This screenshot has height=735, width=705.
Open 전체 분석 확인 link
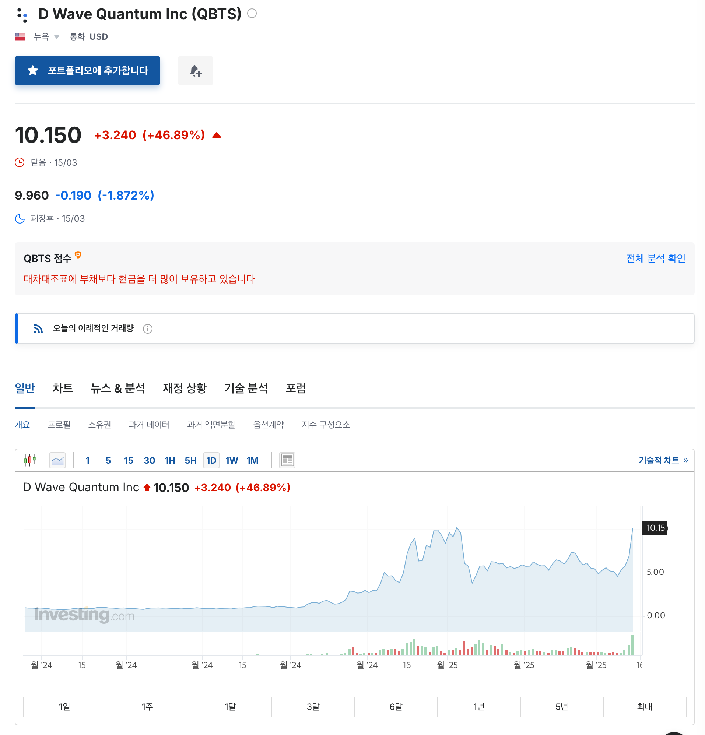tap(656, 258)
